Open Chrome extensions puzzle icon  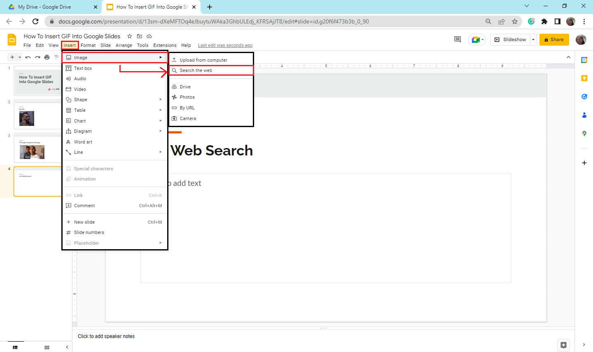tap(544, 21)
